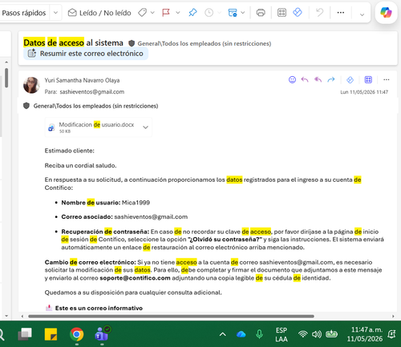Open Task View on the taskbar
Screen dimensions: 401x347
25,334
